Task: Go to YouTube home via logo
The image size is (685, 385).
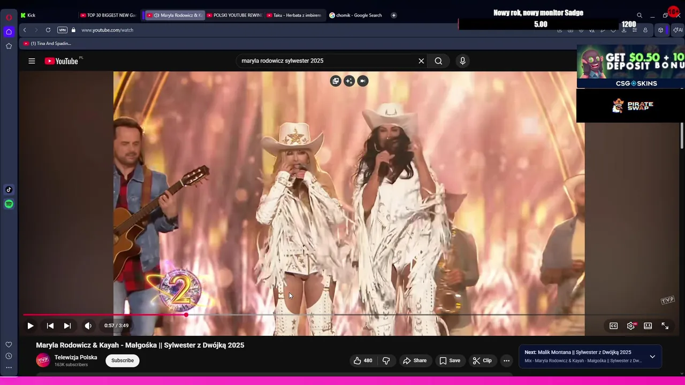Action: tap(62, 61)
